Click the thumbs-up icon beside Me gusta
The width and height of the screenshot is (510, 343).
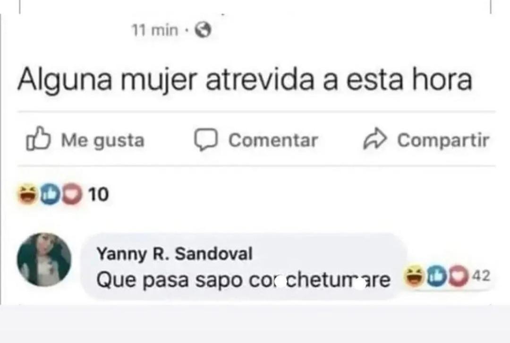tap(38, 139)
